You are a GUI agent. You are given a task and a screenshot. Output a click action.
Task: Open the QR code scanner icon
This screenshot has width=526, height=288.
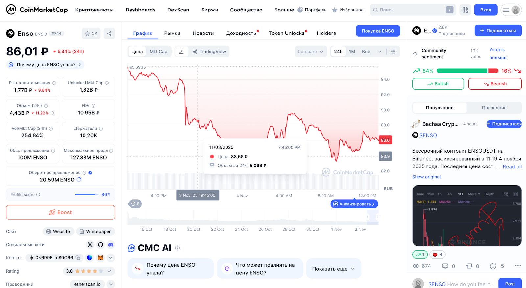coord(465,10)
